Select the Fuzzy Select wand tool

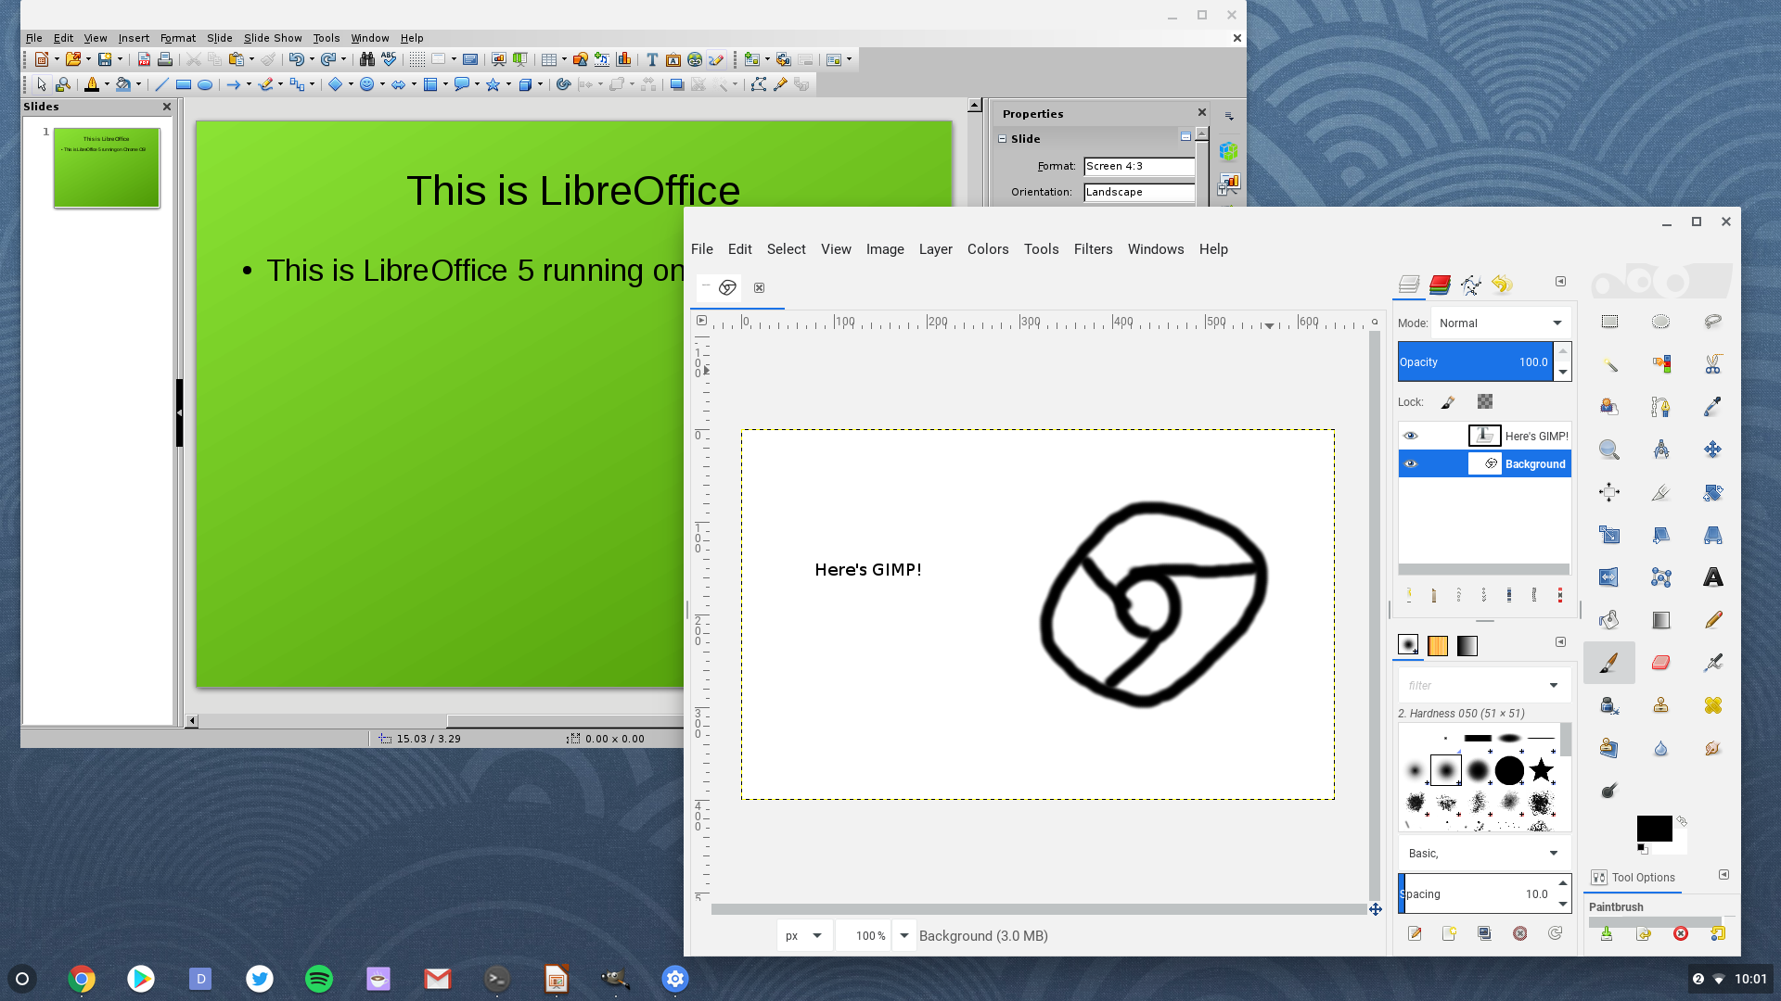coord(1609,364)
